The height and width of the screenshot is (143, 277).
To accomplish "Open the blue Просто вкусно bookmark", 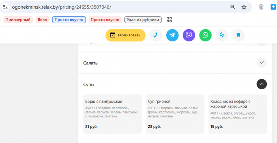I will pyautogui.click(x=69, y=20).
